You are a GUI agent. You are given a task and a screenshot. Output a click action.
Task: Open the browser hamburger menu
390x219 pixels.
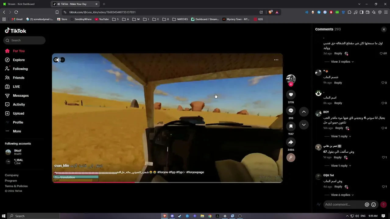point(386,12)
